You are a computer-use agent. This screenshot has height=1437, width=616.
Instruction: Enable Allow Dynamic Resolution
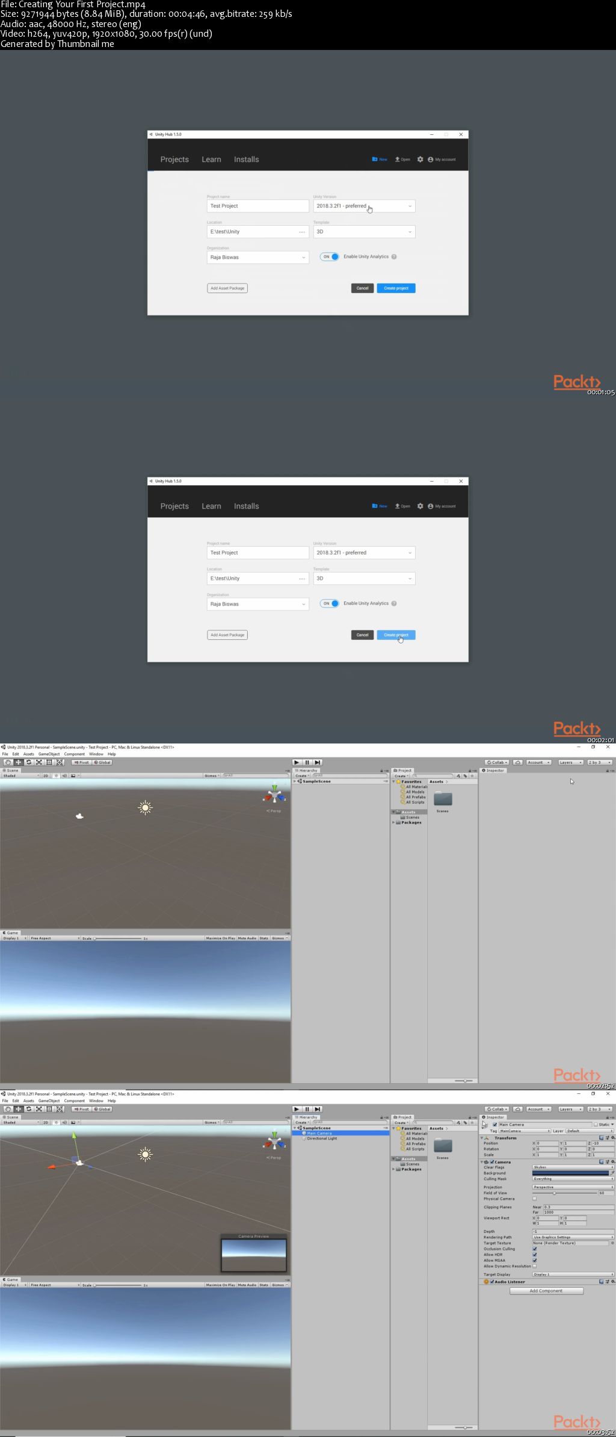tap(534, 1266)
